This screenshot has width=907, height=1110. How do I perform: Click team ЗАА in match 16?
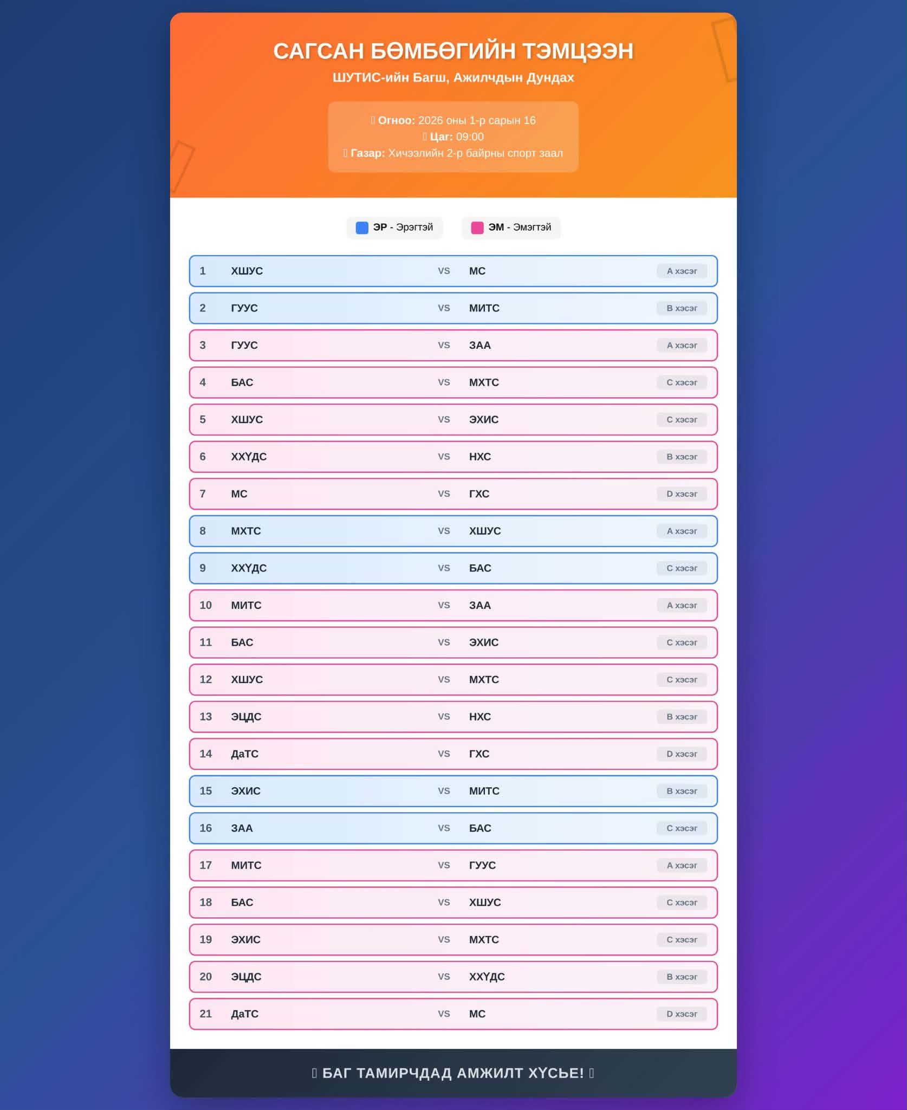[242, 828]
